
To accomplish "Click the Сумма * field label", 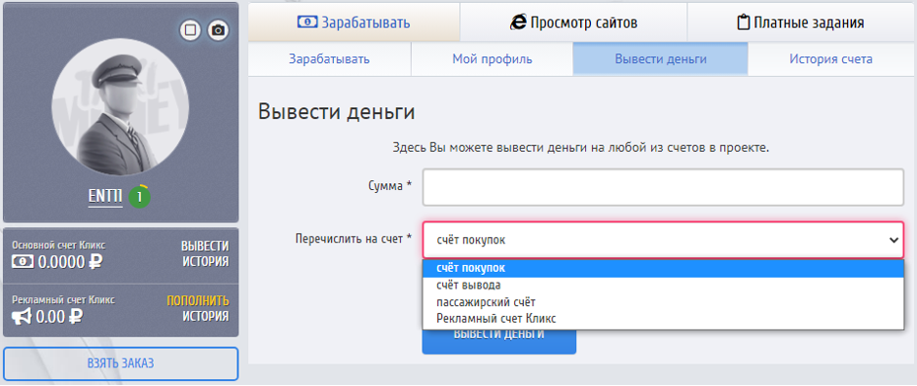I will pos(389,186).
